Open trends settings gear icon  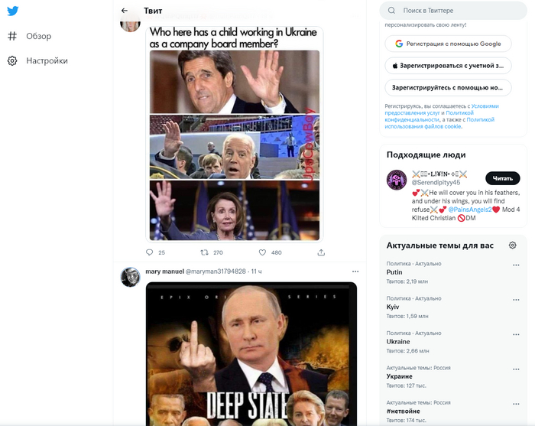pos(512,246)
